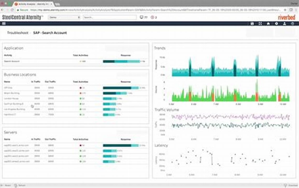This screenshot has height=188, width=299.
Task: Click the fullscreen expand icon in the navigation bar
Action: pyautogui.click(x=260, y=23)
